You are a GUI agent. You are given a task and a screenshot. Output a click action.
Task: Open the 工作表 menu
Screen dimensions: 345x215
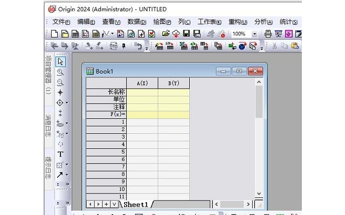point(210,22)
